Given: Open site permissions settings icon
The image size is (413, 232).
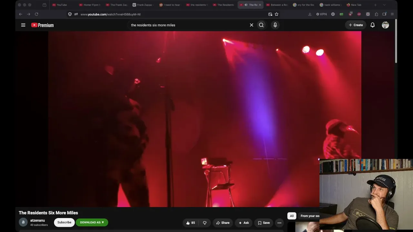Looking at the screenshot, I should click(x=76, y=14).
